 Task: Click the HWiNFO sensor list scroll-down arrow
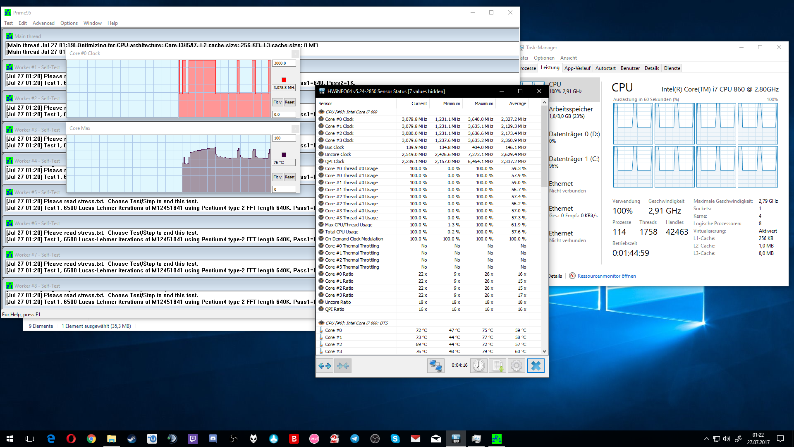coord(544,351)
